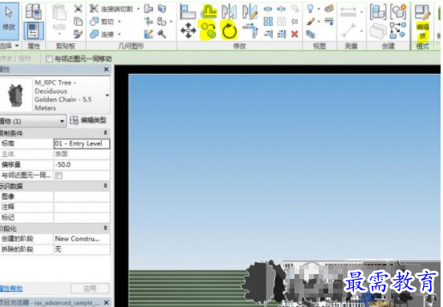Click the Level field '01 - Entry Level'
Screen dimensions: 443x307
point(82,143)
